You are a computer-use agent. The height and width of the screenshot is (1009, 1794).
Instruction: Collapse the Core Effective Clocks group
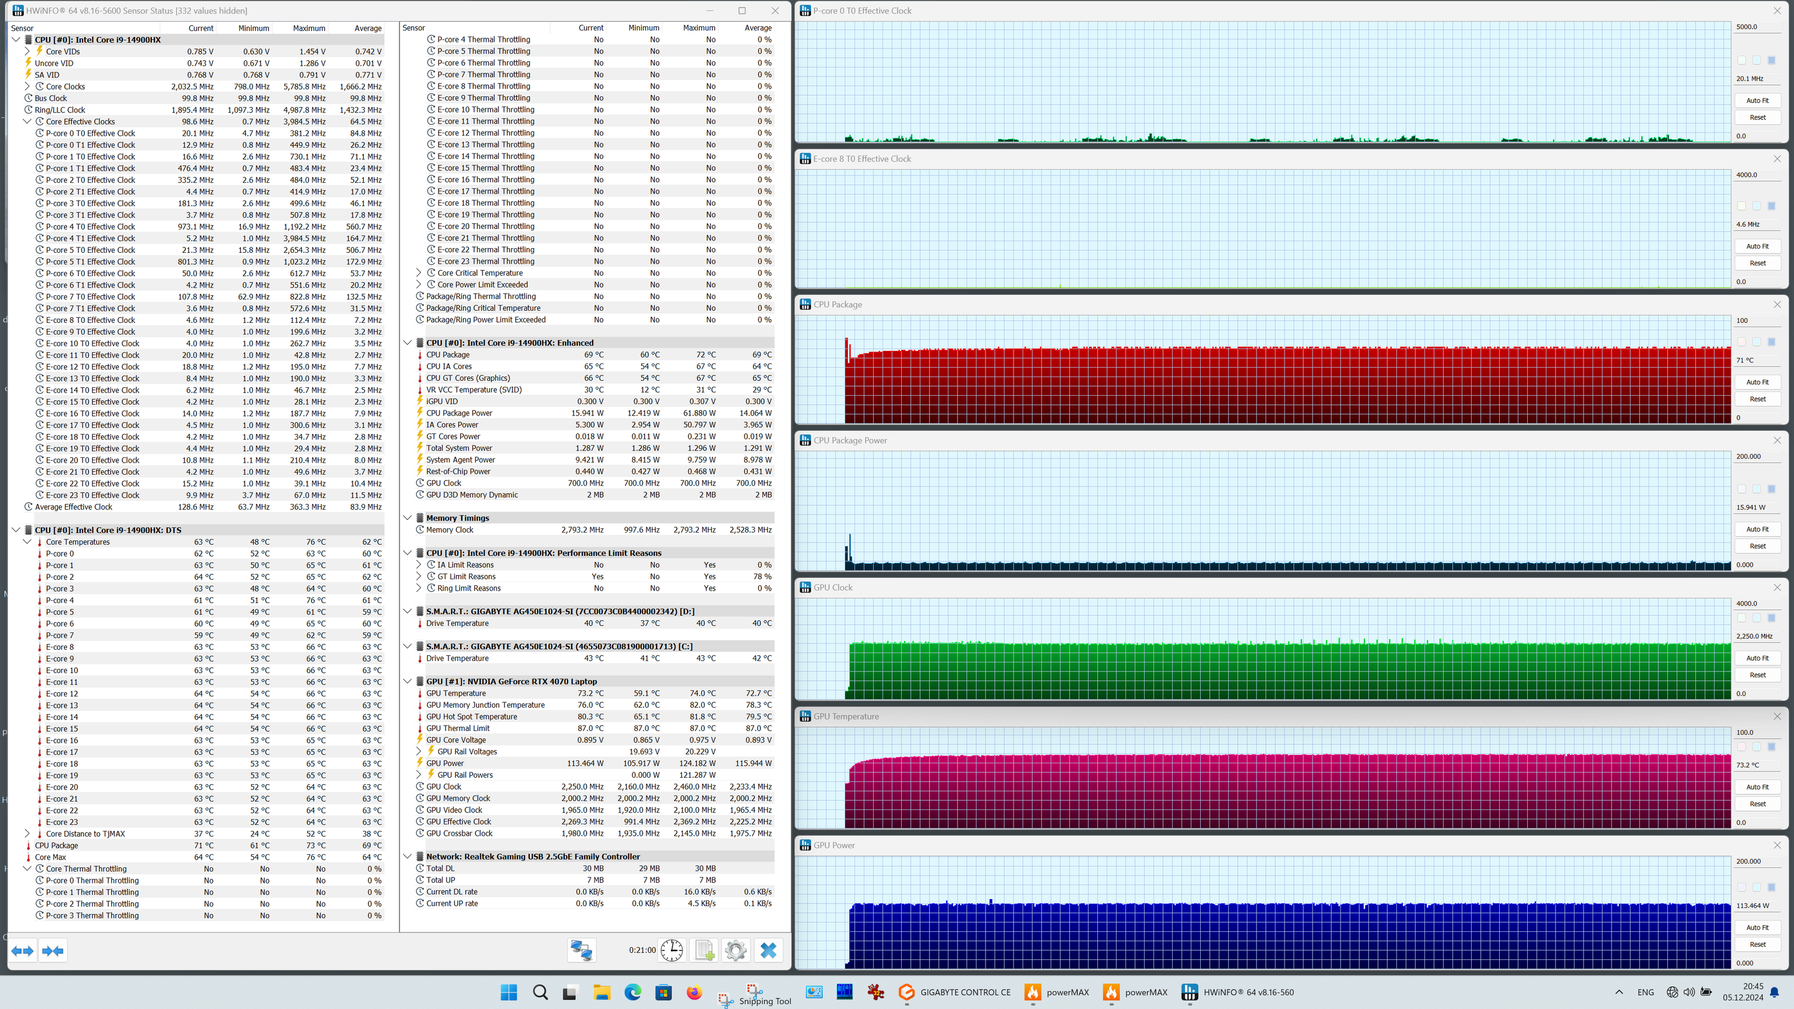tap(27, 121)
